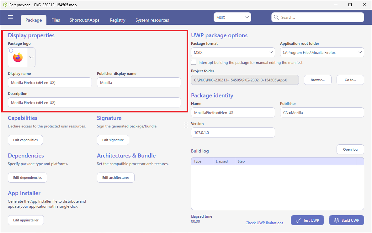The image size is (372, 233).
Task: Click the vertical splitter grip dots
Action: 186,125
